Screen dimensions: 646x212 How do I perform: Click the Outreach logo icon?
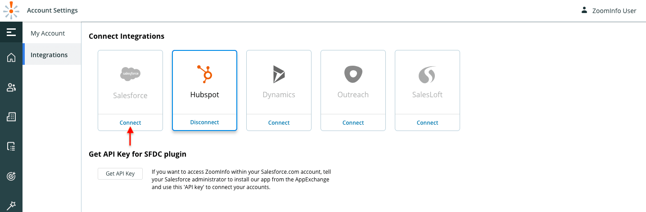(353, 74)
